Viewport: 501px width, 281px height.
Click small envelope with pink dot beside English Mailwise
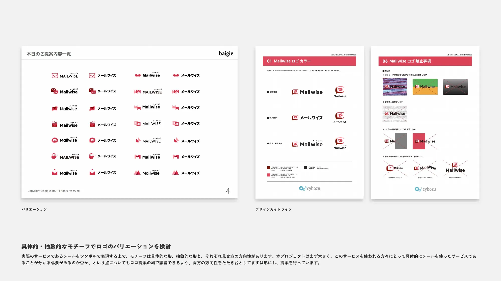55,108
